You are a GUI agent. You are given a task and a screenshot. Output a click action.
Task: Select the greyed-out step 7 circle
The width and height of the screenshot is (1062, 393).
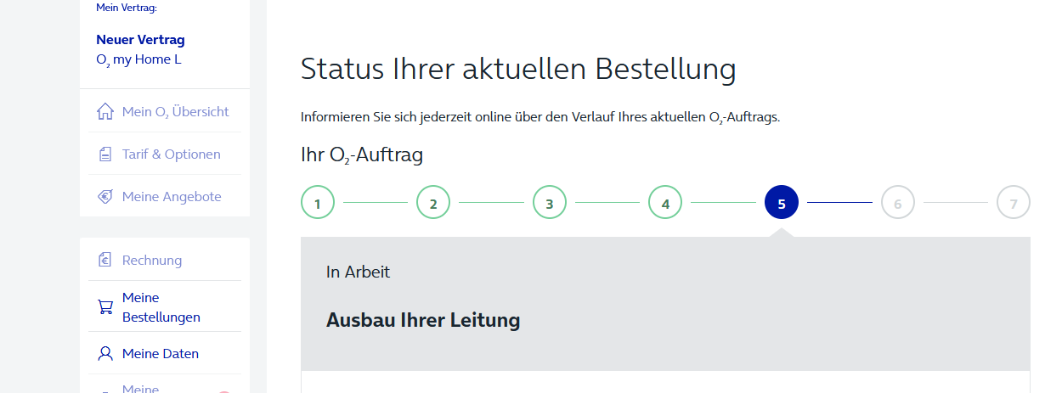(1014, 203)
